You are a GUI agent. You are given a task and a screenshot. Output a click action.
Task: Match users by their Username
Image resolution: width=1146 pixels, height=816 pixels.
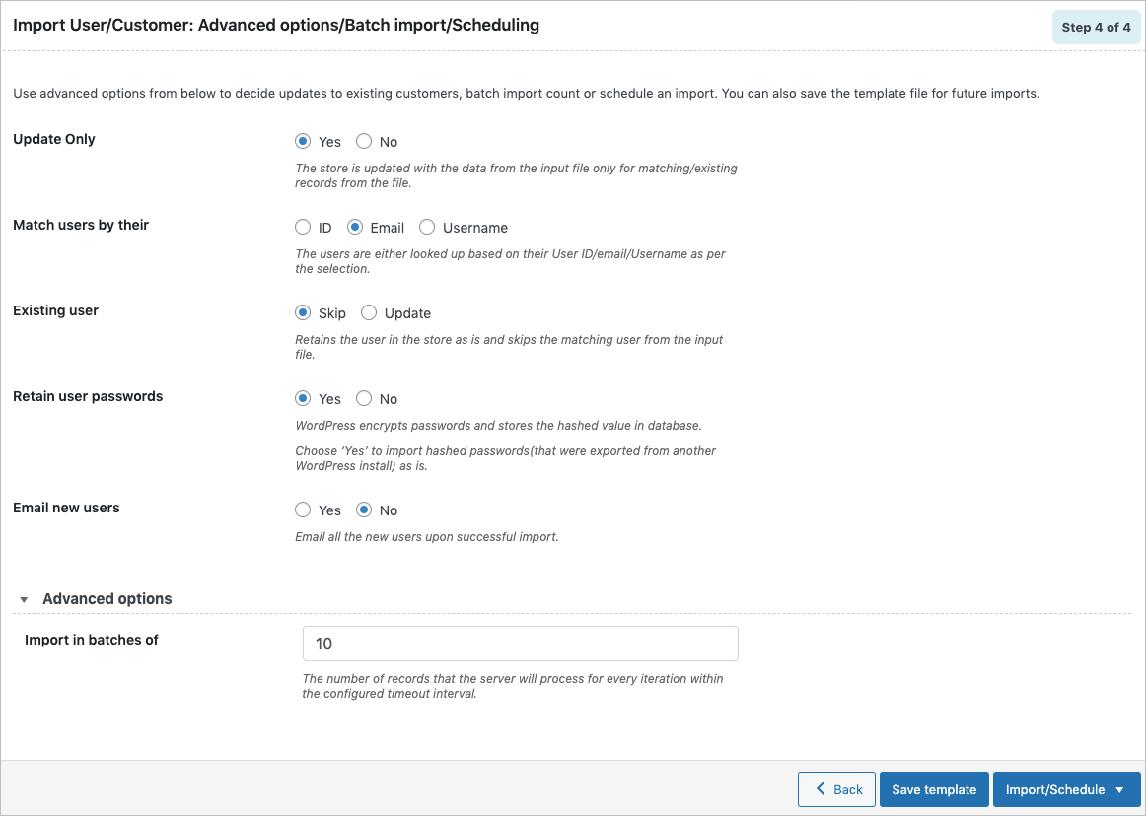[x=426, y=227]
